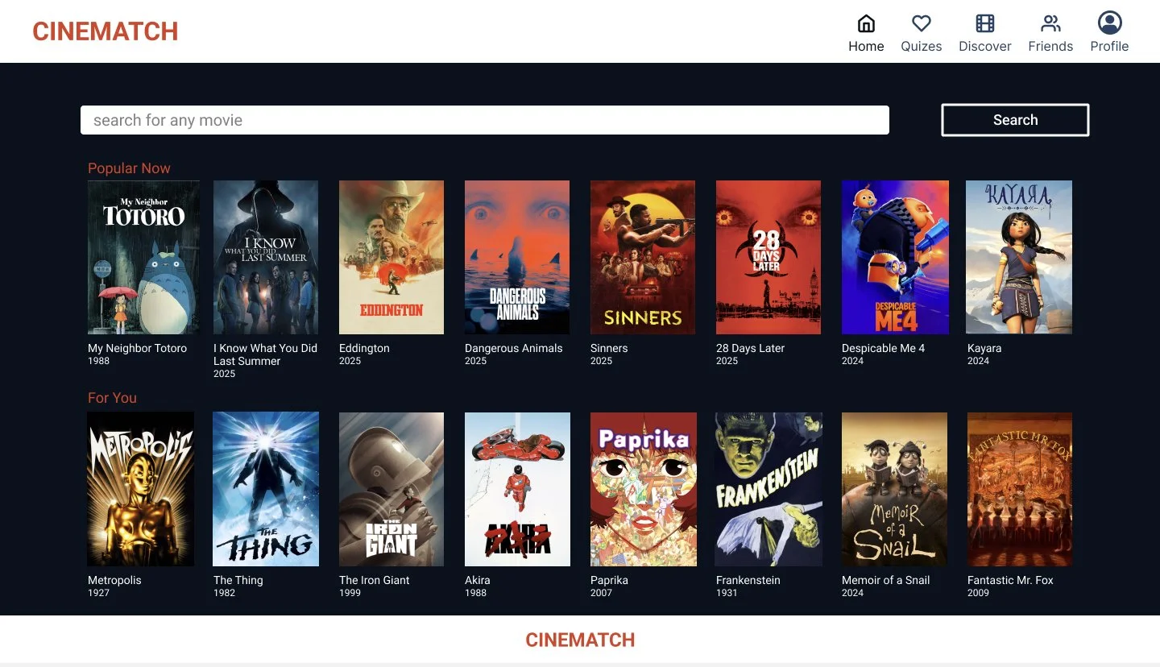
Task: Select the Friends nav label
Action: (1050, 47)
